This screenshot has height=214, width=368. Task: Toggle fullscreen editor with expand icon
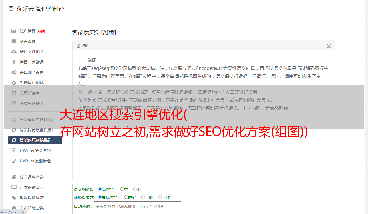tap(329, 46)
